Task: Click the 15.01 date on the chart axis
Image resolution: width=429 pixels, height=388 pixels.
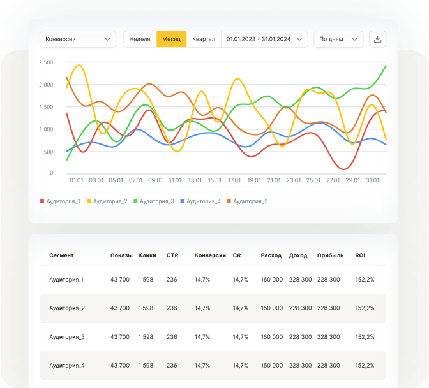Action: [x=214, y=180]
